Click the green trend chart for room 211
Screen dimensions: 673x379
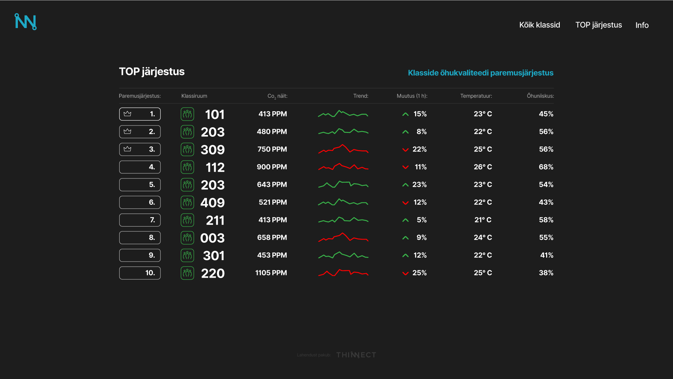[343, 220]
